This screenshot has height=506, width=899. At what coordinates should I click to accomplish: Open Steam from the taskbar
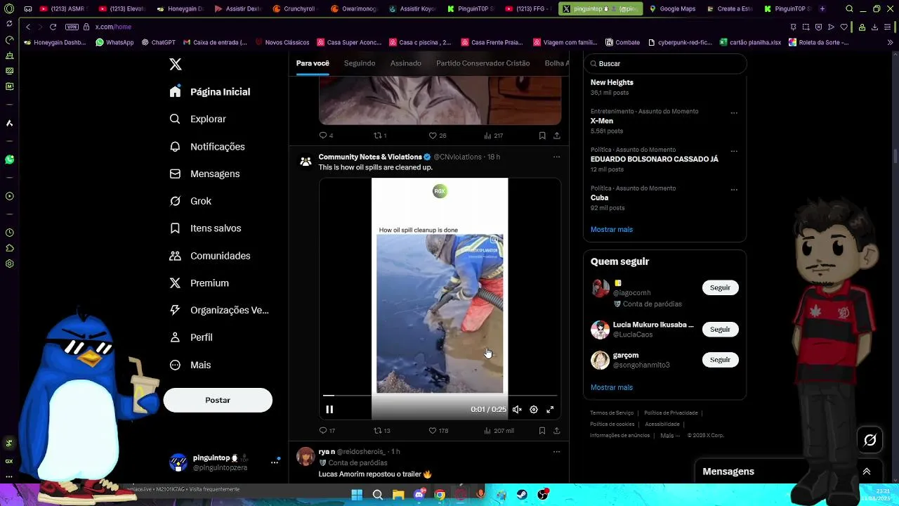(522, 495)
